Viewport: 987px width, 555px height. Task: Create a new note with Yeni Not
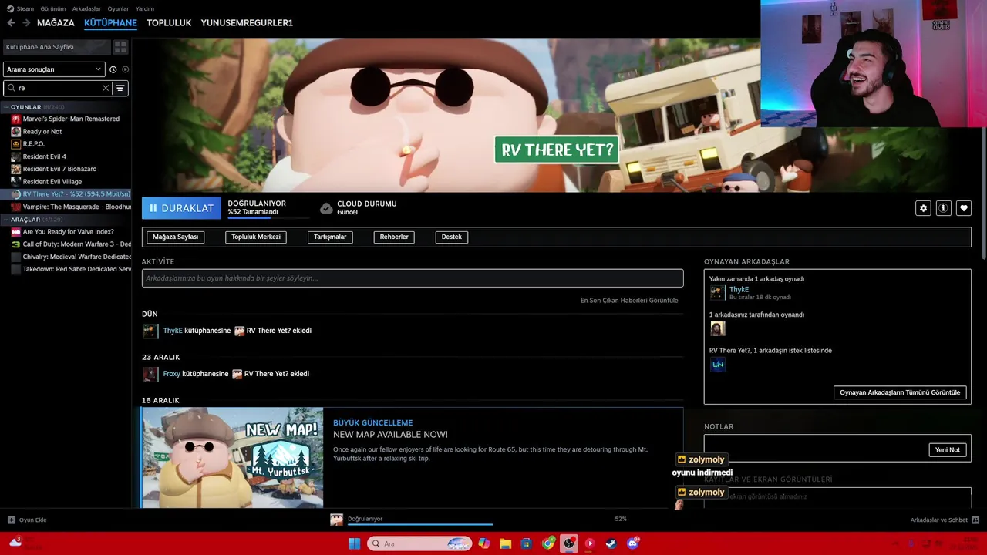pos(948,450)
